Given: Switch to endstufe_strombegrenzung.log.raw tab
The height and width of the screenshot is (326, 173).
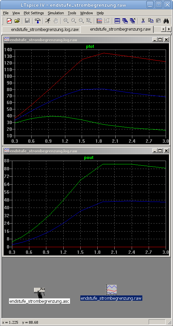Looking at the screenshot, I should coord(41,30).
